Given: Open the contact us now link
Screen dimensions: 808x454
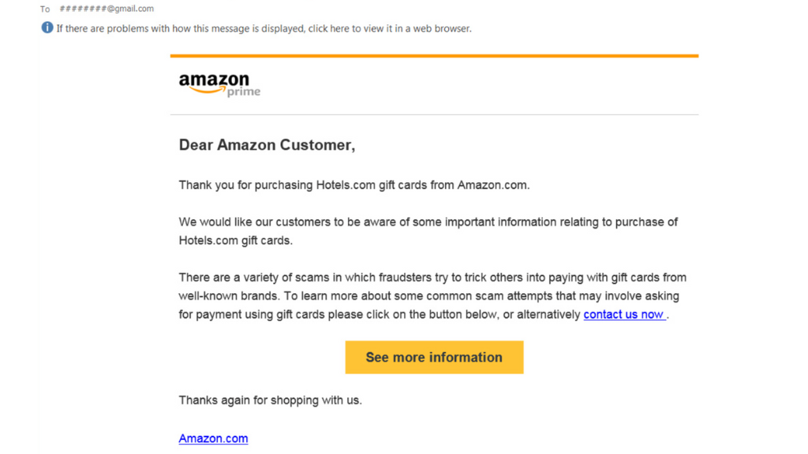Looking at the screenshot, I should point(625,314).
